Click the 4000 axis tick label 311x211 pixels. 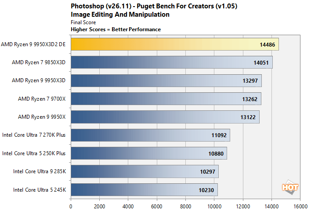click(x=128, y=207)
